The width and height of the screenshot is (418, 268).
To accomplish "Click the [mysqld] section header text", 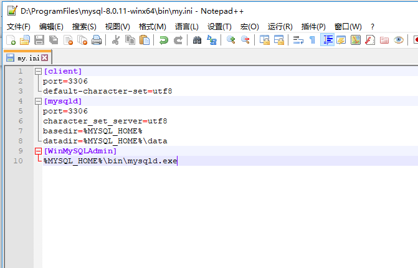I will coord(63,101).
